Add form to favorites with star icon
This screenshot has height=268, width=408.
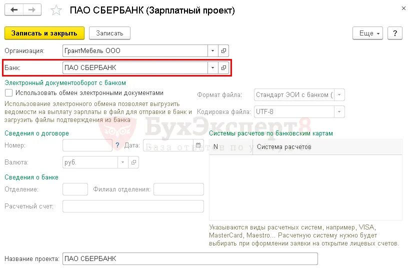click(56, 10)
